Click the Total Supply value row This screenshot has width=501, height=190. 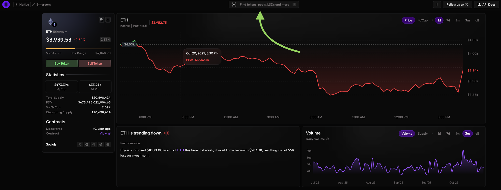(78, 98)
